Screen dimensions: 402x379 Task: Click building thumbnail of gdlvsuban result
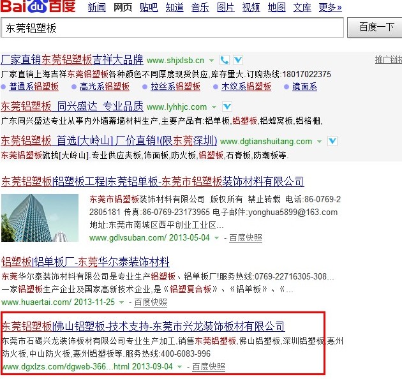click(41, 218)
